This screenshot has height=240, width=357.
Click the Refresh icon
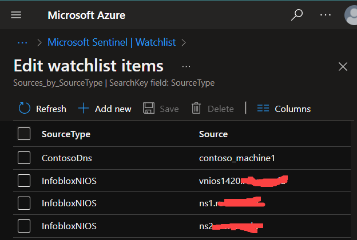click(24, 109)
